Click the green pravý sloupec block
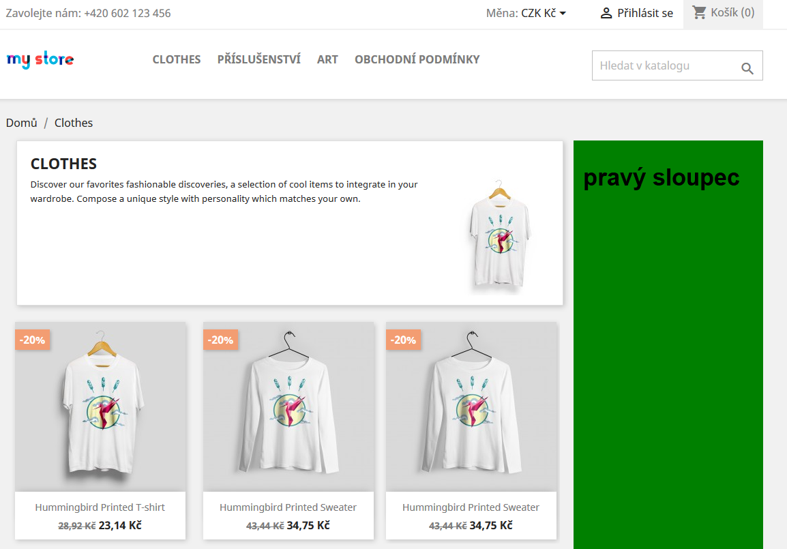Screen dimensions: 787x549 (x=668, y=345)
